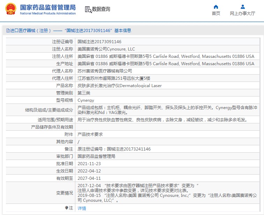Click the 附件 row label
The image size is (264, 215).
point(69,135)
